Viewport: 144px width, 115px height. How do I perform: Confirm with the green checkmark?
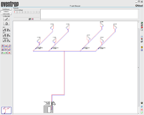(142, 113)
